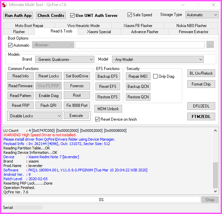Screen dimensions: 222x214
Task: Click log line 'Resetting FRP Lock.......Done'
Action: pos(28,183)
